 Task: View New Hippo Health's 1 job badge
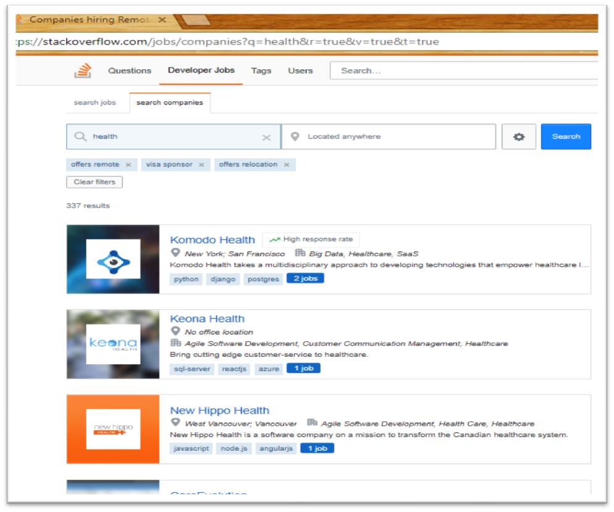point(317,448)
